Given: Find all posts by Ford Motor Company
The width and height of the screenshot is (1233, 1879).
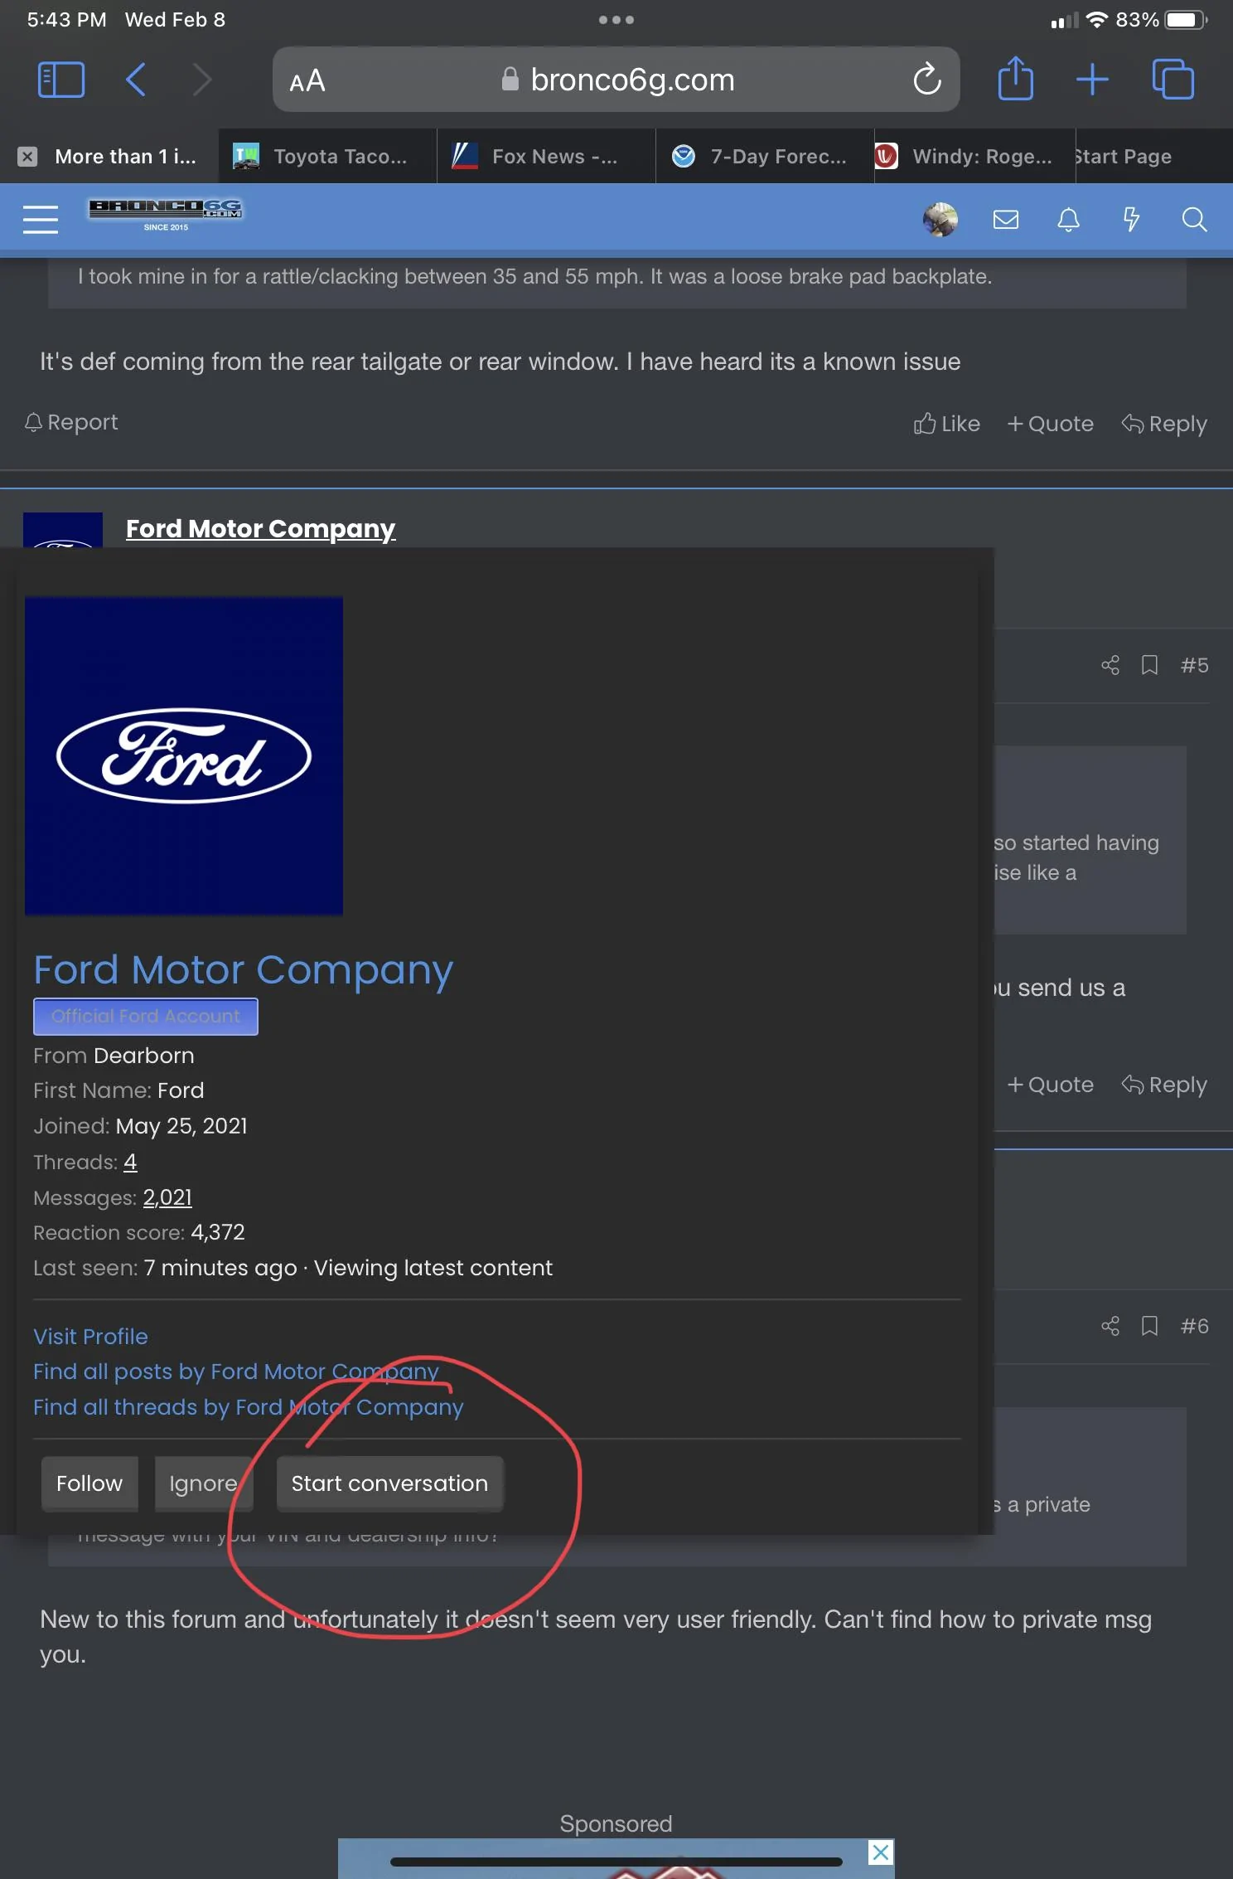Looking at the screenshot, I should pos(236,1372).
